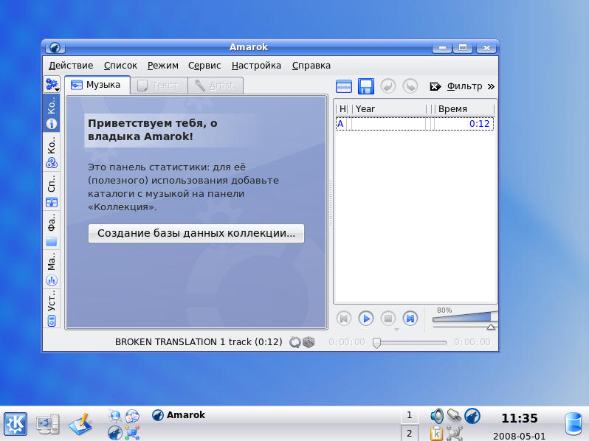589x441 pixels.
Task: Click the undo playlist icon
Action: click(388, 86)
